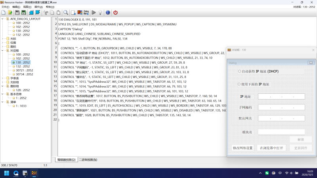Open the 编辑(E) menu
317x178 pixels.
tap(16, 7)
